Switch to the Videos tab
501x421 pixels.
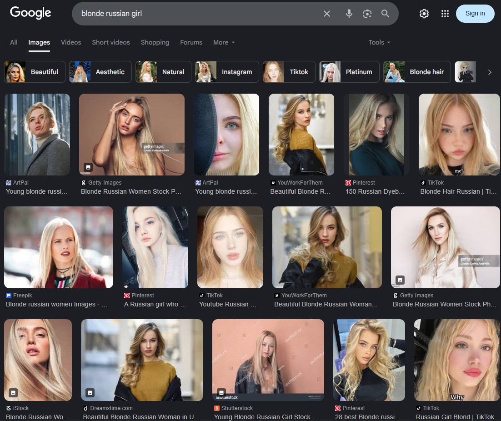(x=71, y=42)
